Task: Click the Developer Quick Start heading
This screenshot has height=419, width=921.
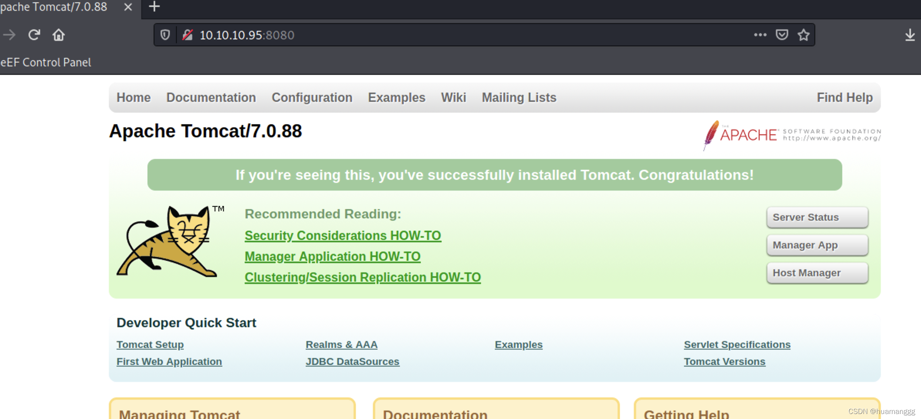Action: [x=186, y=323]
